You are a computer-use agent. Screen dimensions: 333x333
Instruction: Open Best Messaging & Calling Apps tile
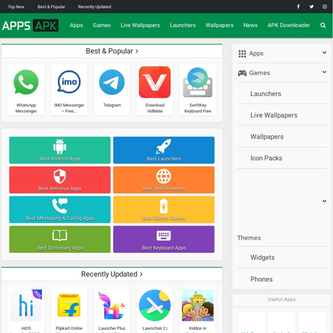[60, 209]
